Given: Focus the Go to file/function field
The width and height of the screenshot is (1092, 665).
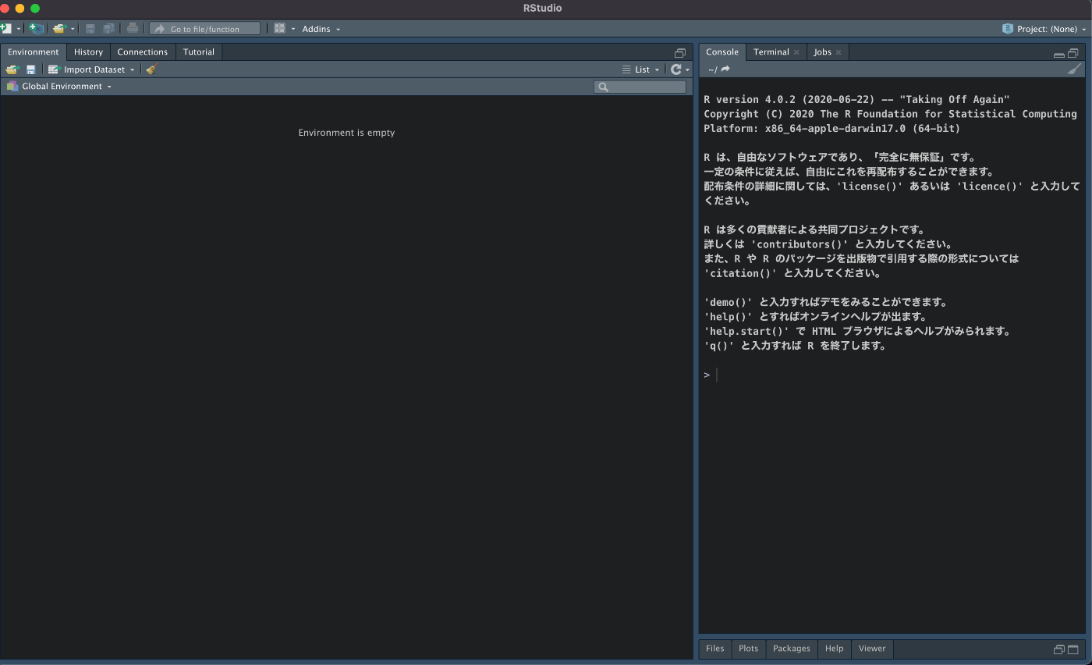Looking at the screenshot, I should click(x=205, y=29).
